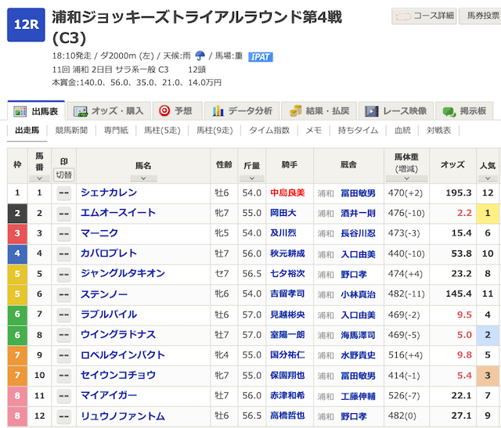Viewport: 501px width, 428px height.
Task: Open jockey 岡田大 link
Action: pos(283,213)
